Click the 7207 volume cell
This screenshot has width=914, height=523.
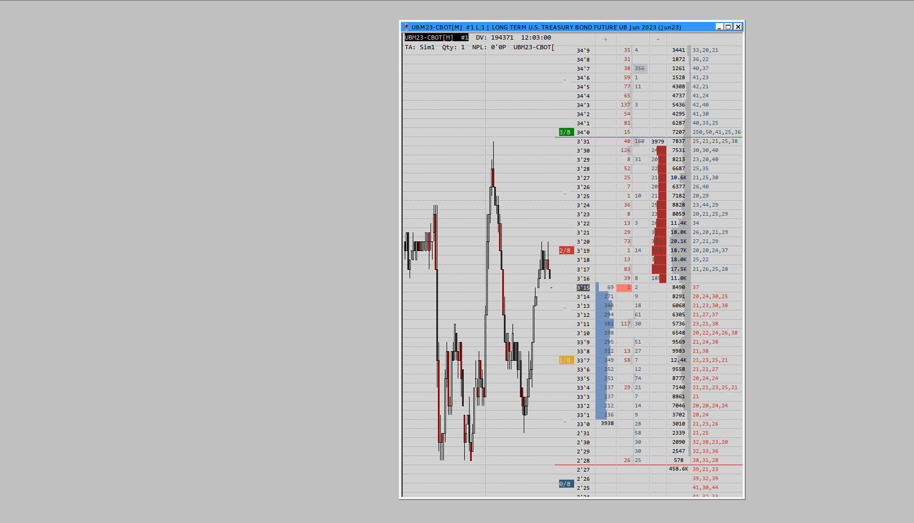[x=679, y=132]
